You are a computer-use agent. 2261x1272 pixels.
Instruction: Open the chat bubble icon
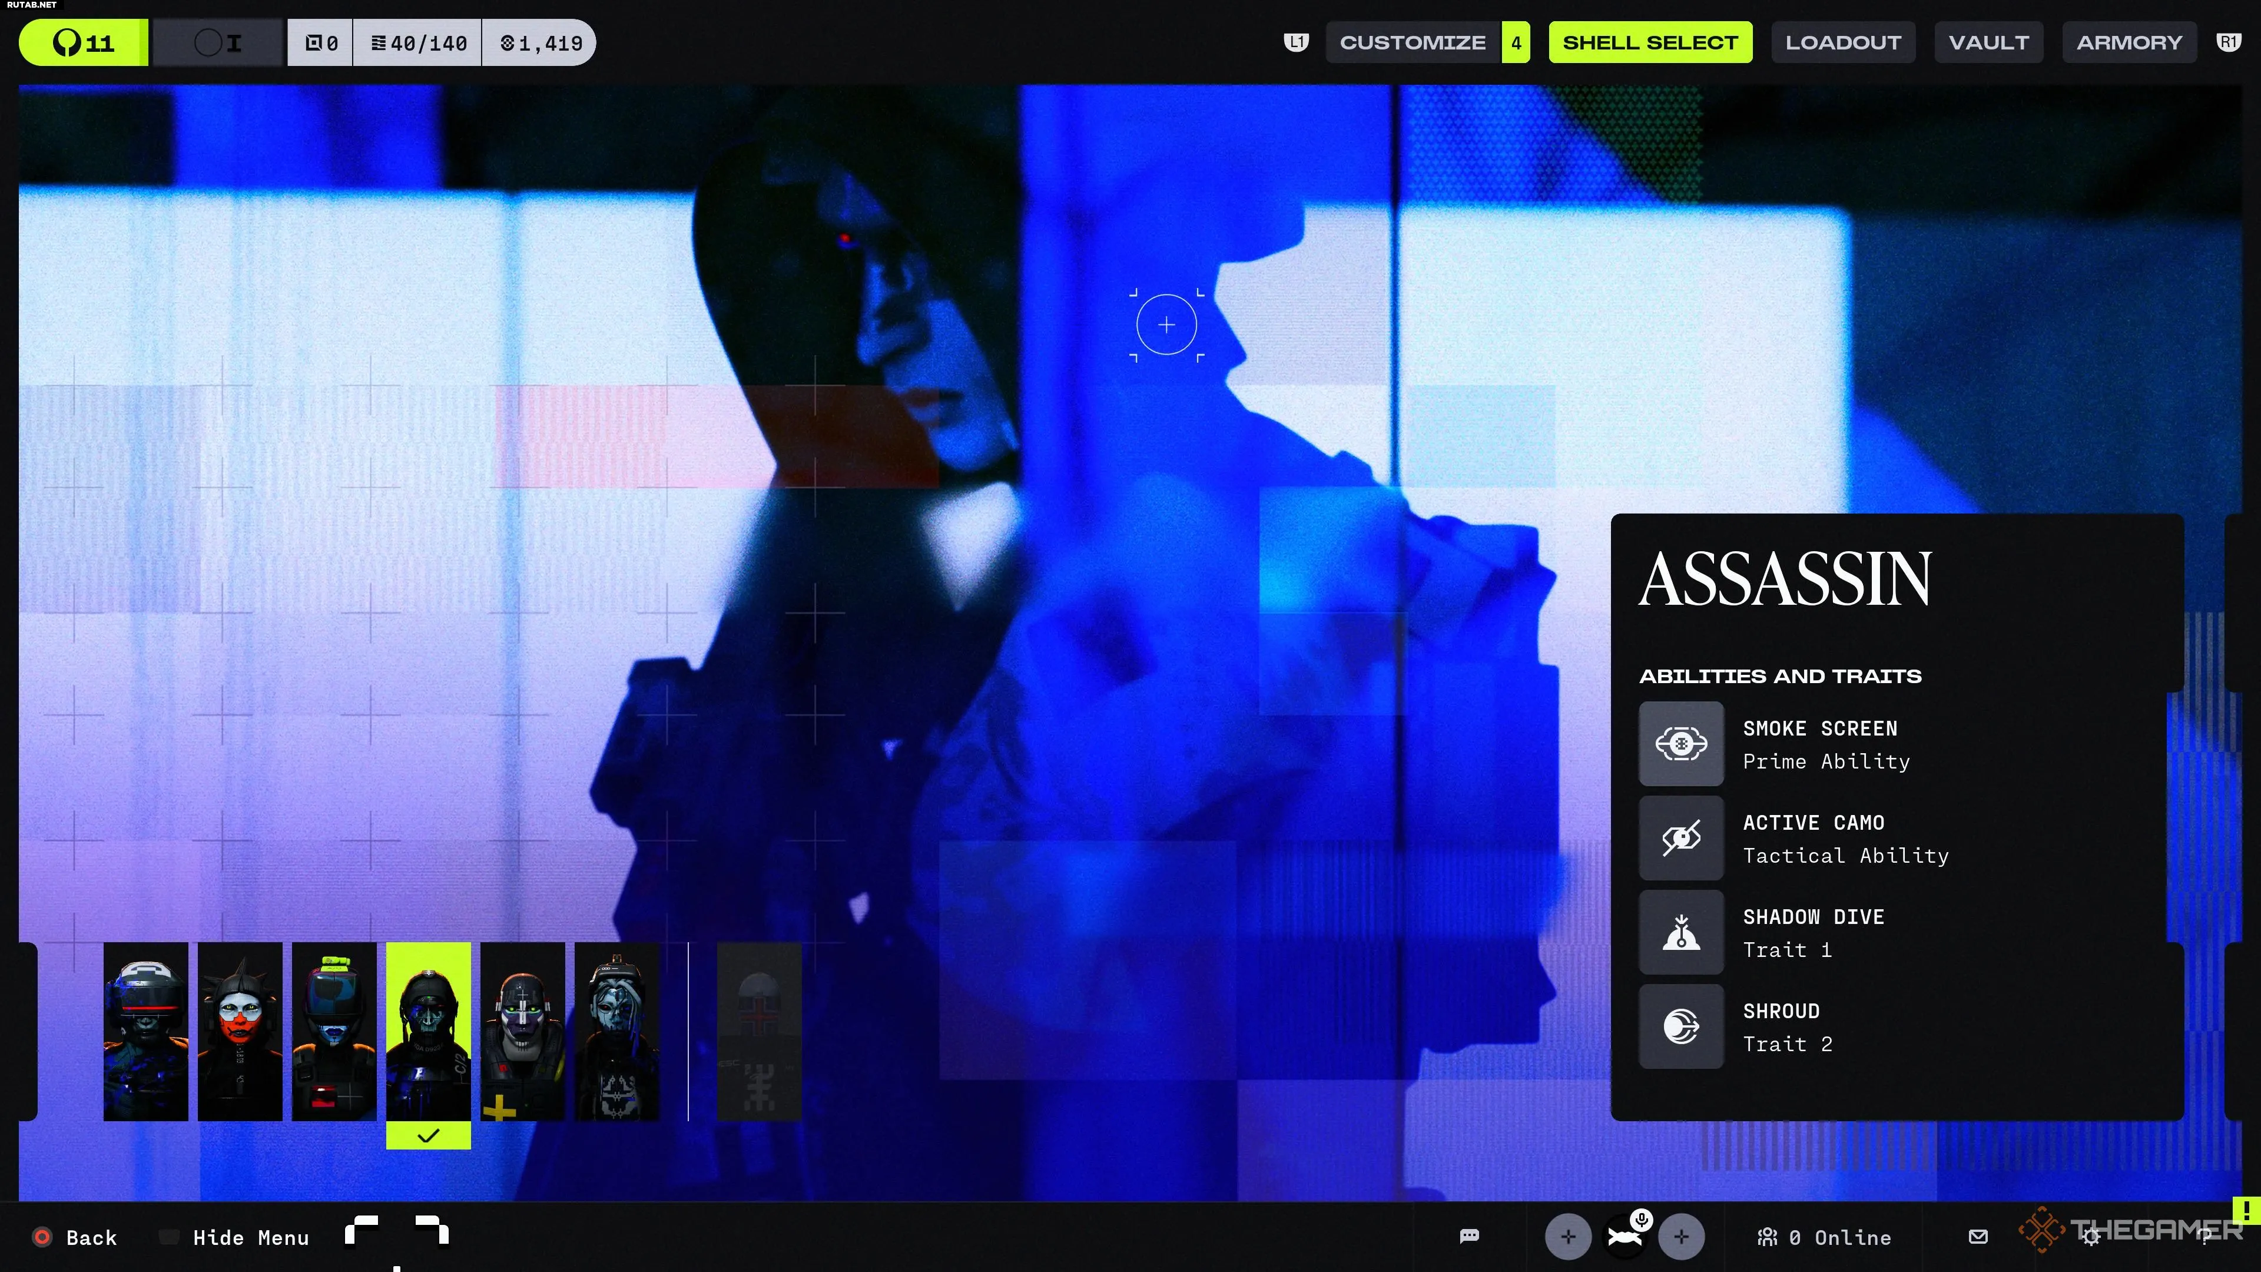click(x=1469, y=1236)
